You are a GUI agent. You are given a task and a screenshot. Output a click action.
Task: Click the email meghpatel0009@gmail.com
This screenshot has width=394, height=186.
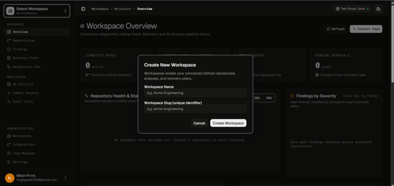[37, 180]
